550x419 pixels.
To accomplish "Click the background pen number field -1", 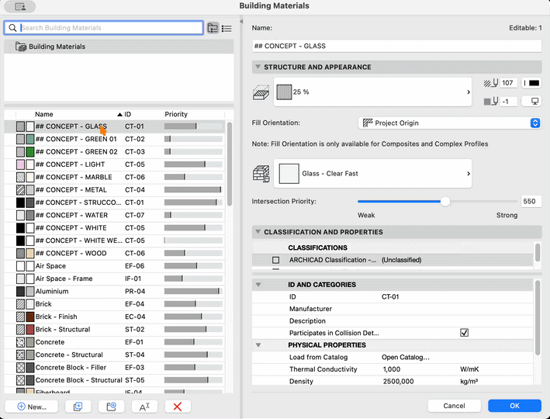I will tap(508, 102).
